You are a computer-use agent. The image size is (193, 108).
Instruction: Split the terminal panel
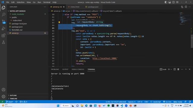tap(175, 69)
